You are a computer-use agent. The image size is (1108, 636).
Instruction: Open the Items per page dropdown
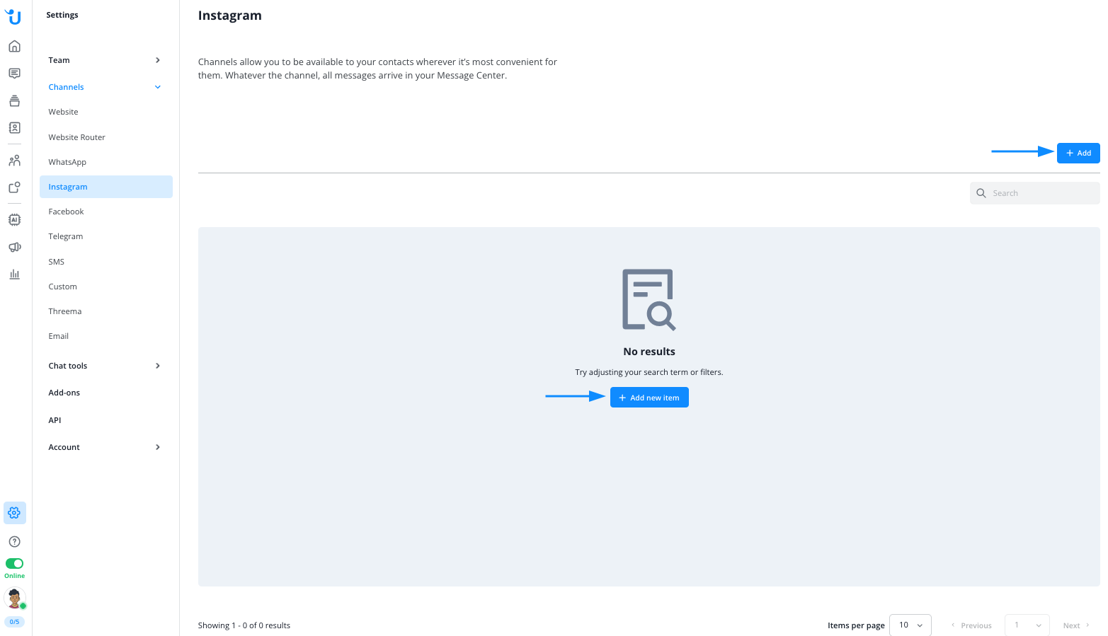[x=910, y=625]
